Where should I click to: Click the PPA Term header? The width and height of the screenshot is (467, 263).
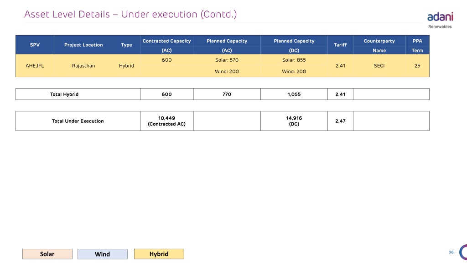click(417, 45)
